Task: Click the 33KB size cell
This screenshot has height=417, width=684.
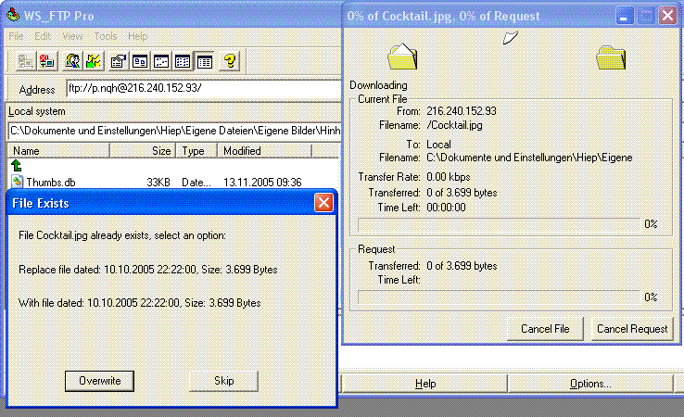Action: (x=158, y=183)
